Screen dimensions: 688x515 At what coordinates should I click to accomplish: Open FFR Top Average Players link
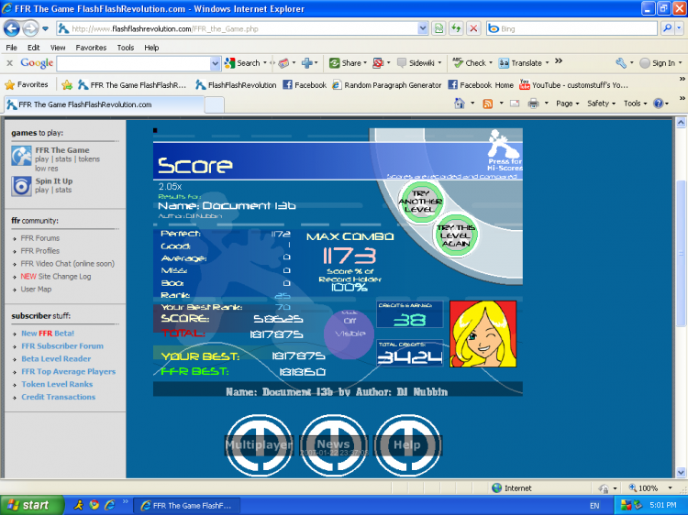pyautogui.click(x=68, y=372)
